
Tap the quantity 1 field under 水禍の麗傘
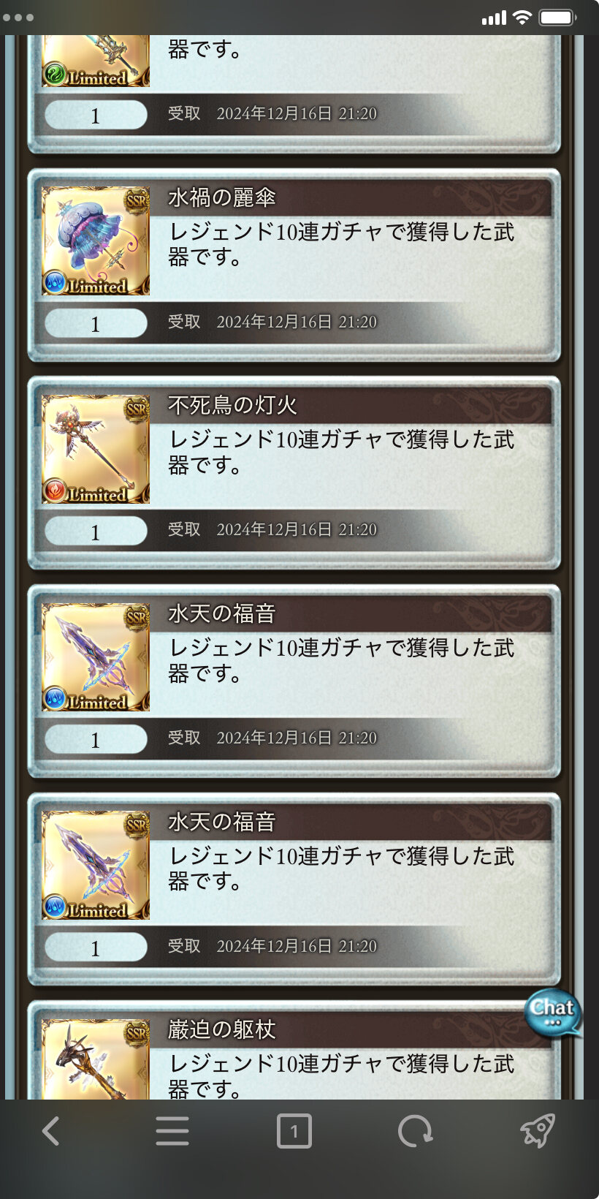point(96,322)
